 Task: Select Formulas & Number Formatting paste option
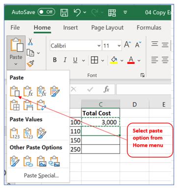(42, 91)
